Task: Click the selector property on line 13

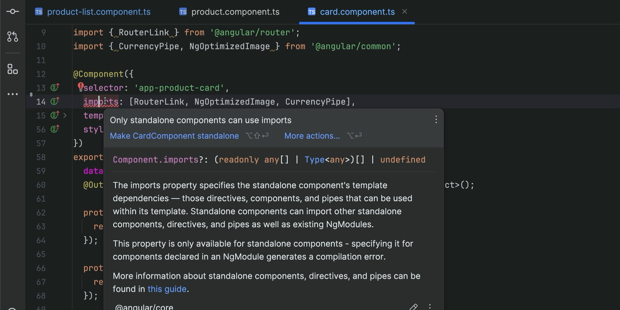Action: click(x=103, y=88)
